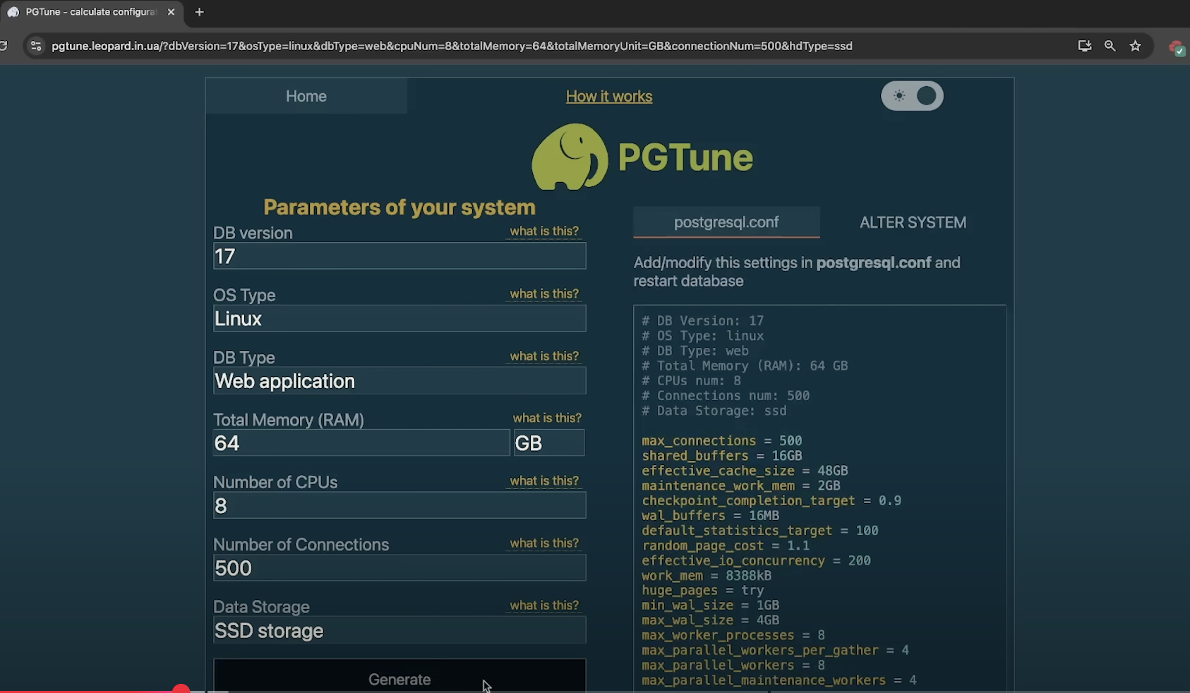Screen dimensions: 1190x693
Task: Click the '# Connections num: 500' comment line
Action: coord(726,396)
